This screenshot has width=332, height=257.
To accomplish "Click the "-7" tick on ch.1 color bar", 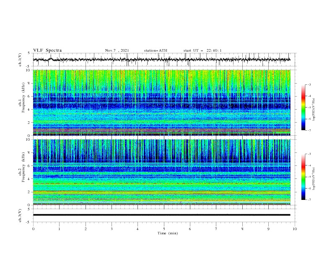I will (309, 130).
